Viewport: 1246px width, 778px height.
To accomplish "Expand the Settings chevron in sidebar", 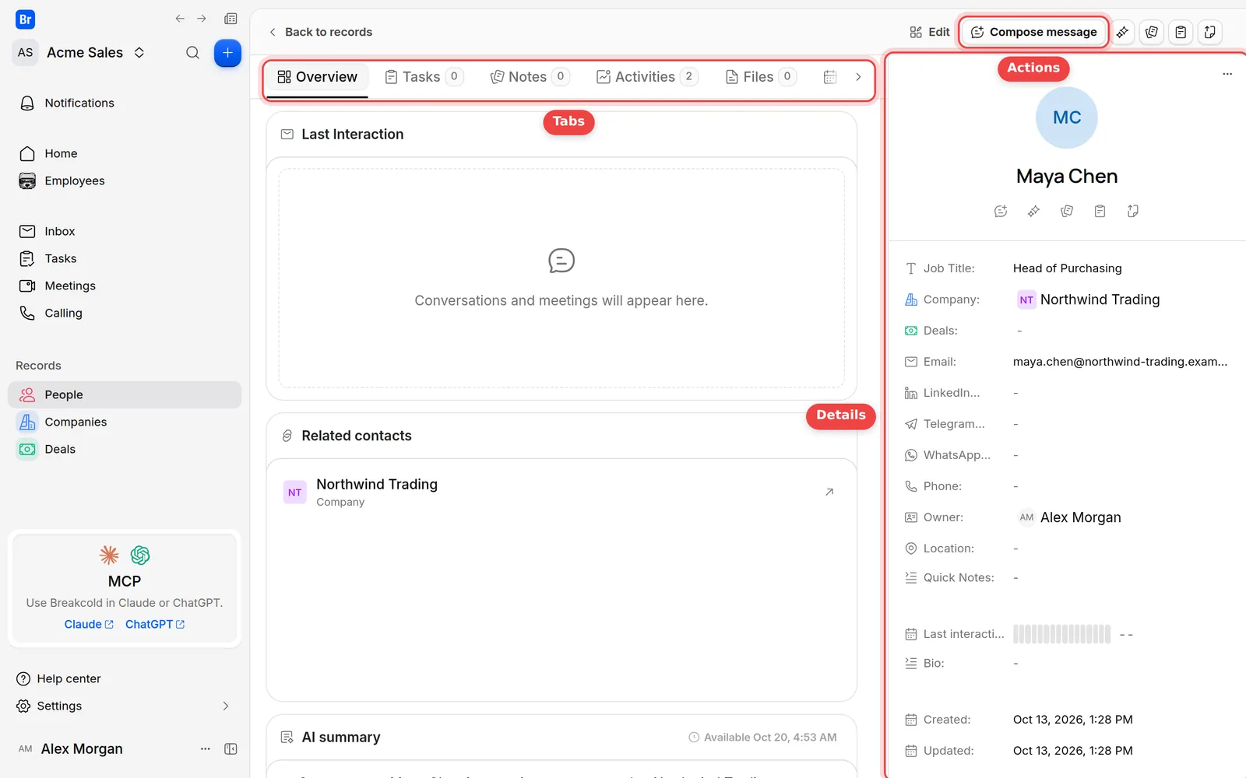I will (x=225, y=706).
